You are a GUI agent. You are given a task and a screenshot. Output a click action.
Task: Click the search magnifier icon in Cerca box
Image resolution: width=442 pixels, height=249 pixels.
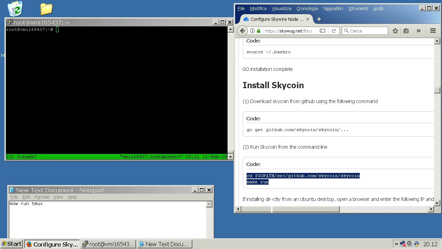[x=346, y=31]
